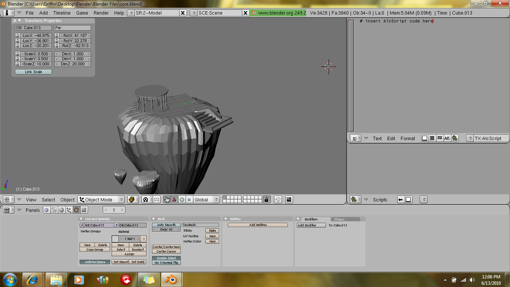This screenshot has height=287, width=510.
Task: Toggle word wrap in Text editor
Action: [439, 138]
